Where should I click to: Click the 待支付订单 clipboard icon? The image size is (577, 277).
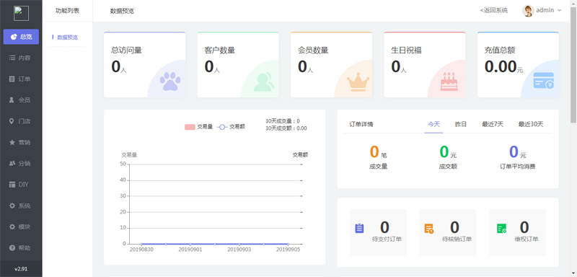tap(359, 229)
